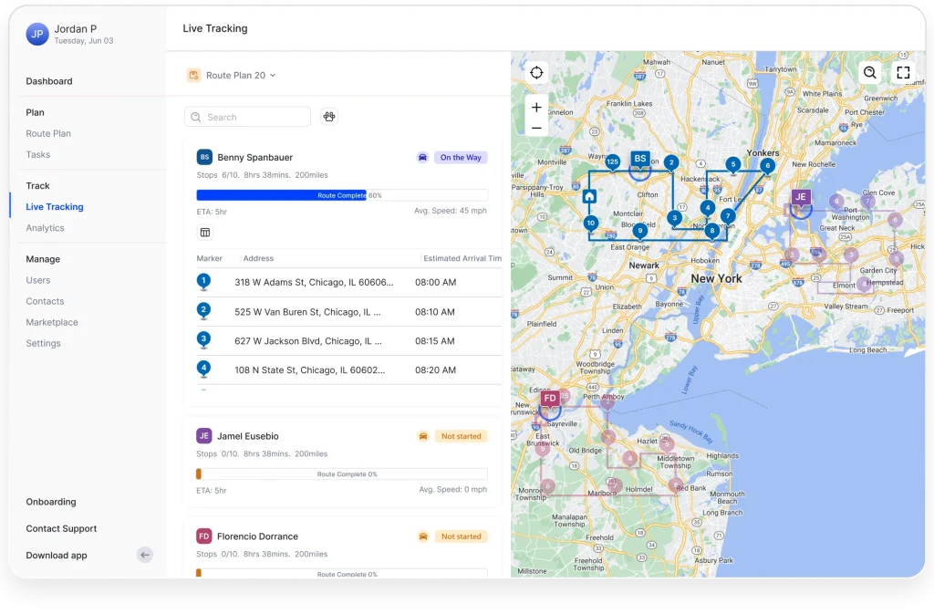The height and width of the screenshot is (614, 934).
Task: Zoom in the map with plus
Action: click(536, 107)
